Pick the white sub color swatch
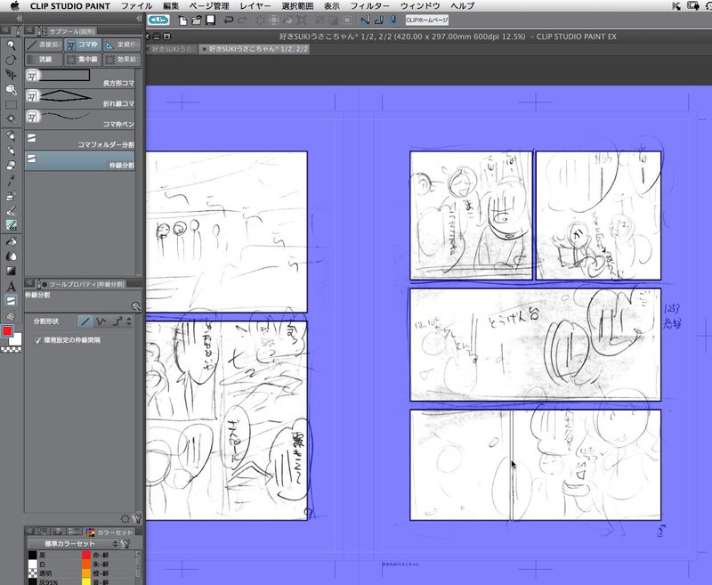The height and width of the screenshot is (585, 712). (16, 339)
